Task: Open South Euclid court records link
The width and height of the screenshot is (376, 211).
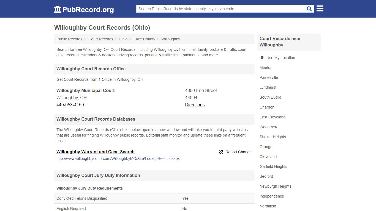Action: tap(270, 97)
